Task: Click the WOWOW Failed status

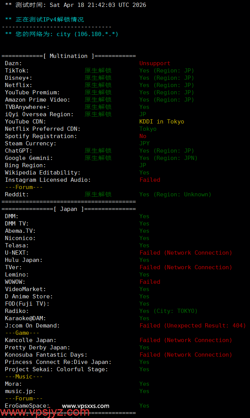Action: point(150,282)
